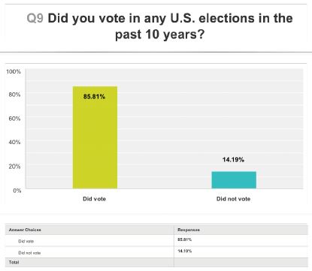This screenshot has height=271, width=312.
Task: Click the 14.19% value in the table
Action: click(x=185, y=251)
